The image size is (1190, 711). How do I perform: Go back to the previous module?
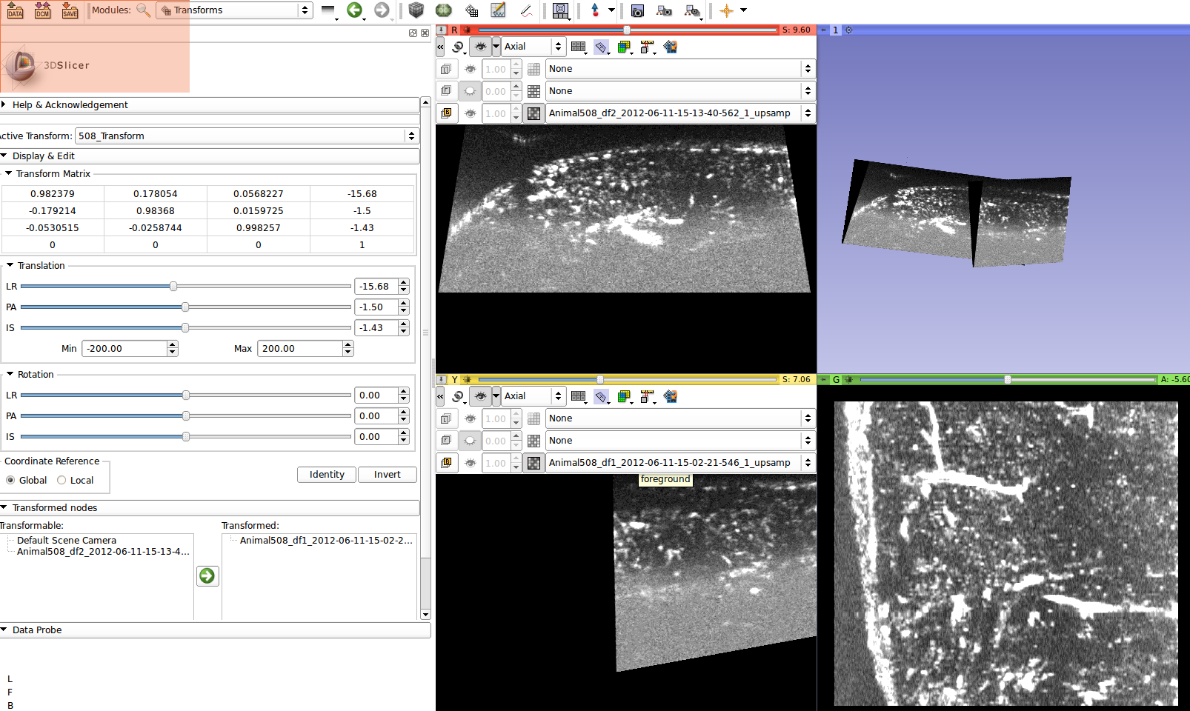coord(354,10)
